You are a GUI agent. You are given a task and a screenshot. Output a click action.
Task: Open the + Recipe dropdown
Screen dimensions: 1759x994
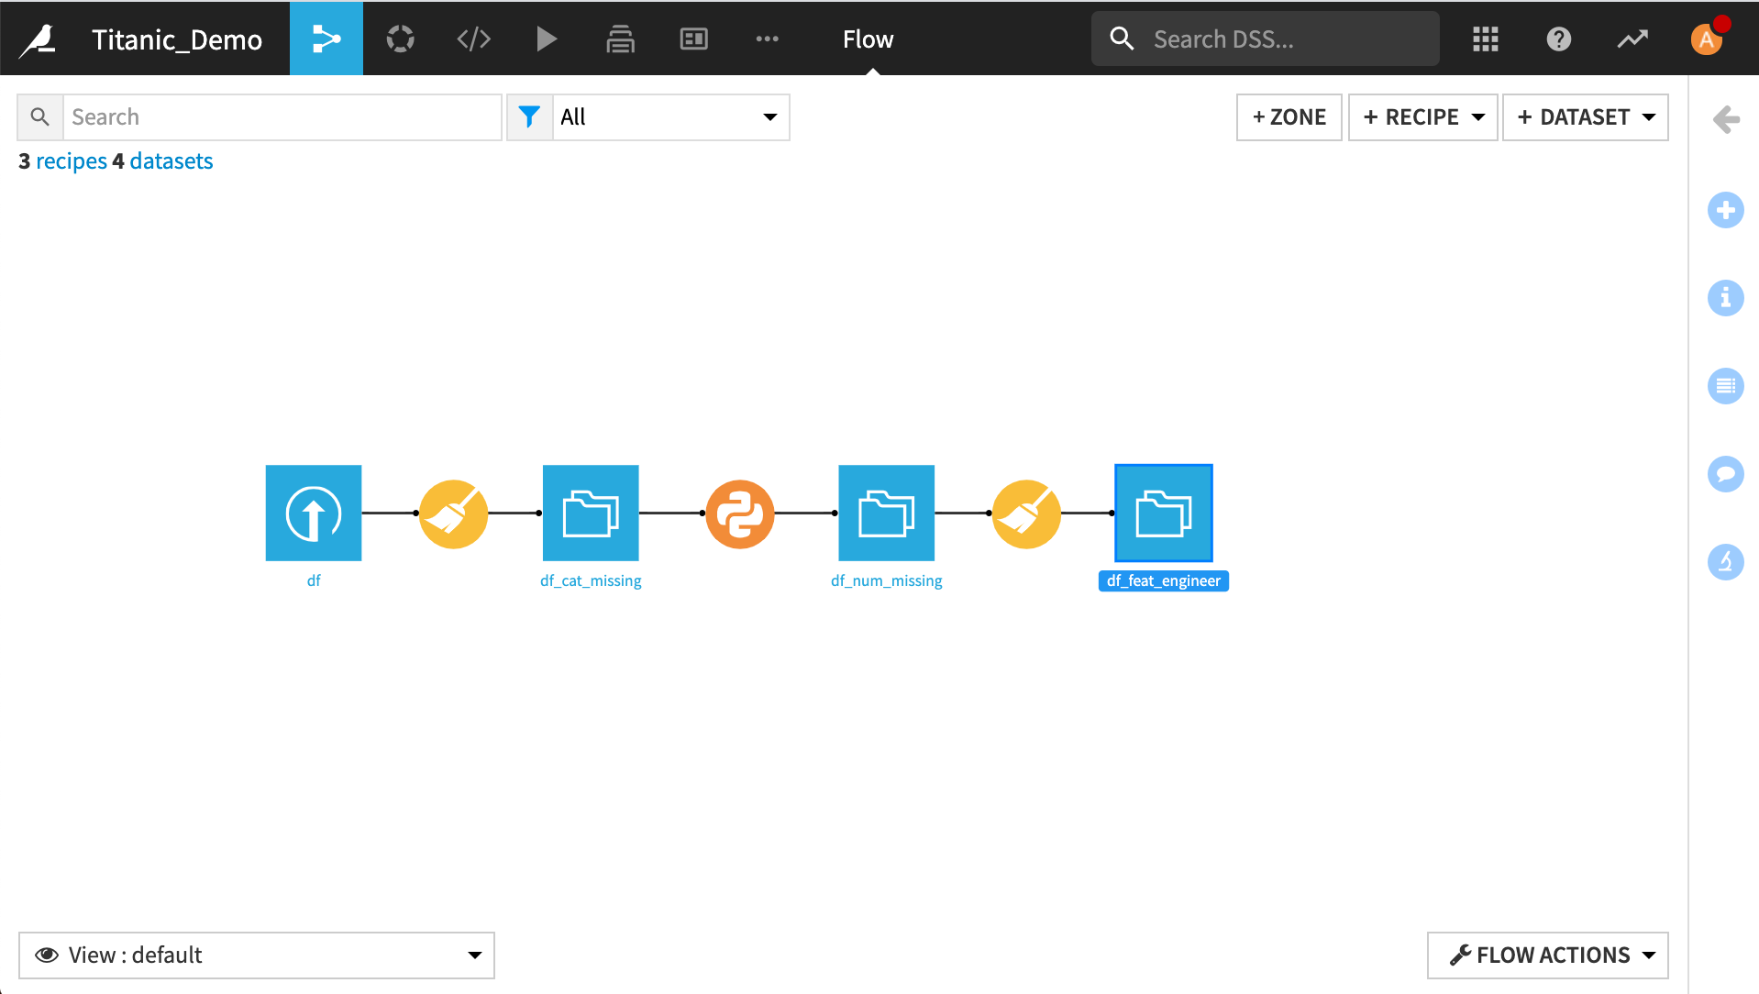click(1422, 117)
